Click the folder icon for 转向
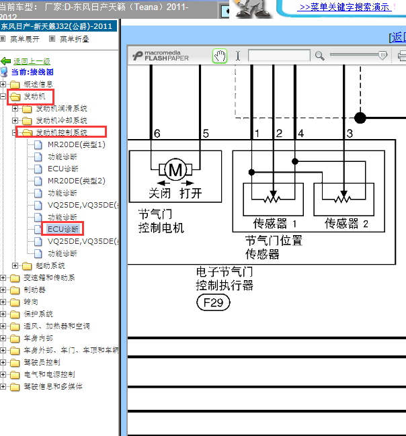406x436 pixels. click(x=15, y=302)
